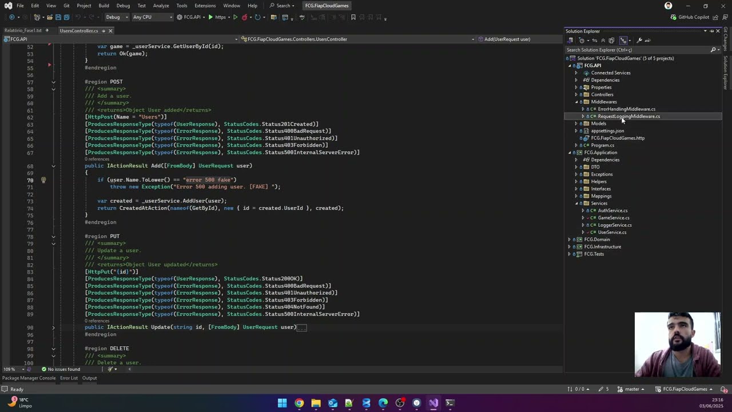Toggle auto-hide pin on Solution Explorer panel
Screen dimensions: 732x412
click(x=711, y=31)
